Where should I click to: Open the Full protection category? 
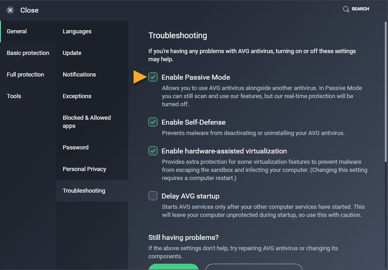tap(28, 75)
